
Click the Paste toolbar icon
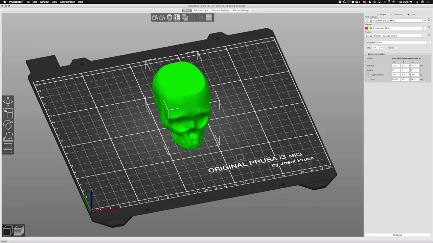(192, 18)
